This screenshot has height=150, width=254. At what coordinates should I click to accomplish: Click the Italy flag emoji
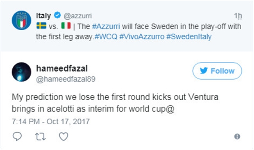(x=66, y=26)
